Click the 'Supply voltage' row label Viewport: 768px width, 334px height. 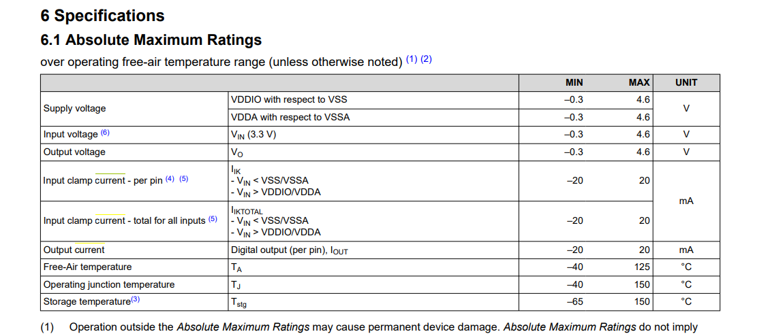[x=74, y=109]
